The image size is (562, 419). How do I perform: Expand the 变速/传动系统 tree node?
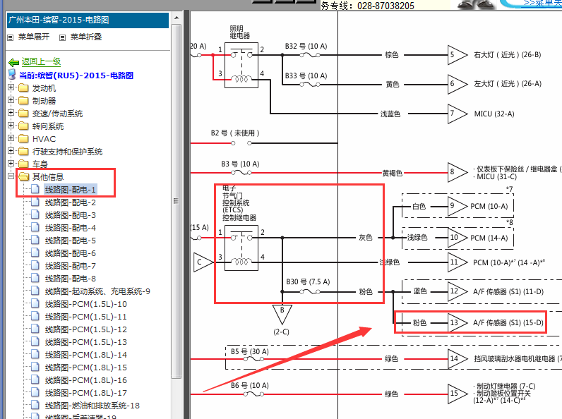pyautogui.click(x=11, y=112)
